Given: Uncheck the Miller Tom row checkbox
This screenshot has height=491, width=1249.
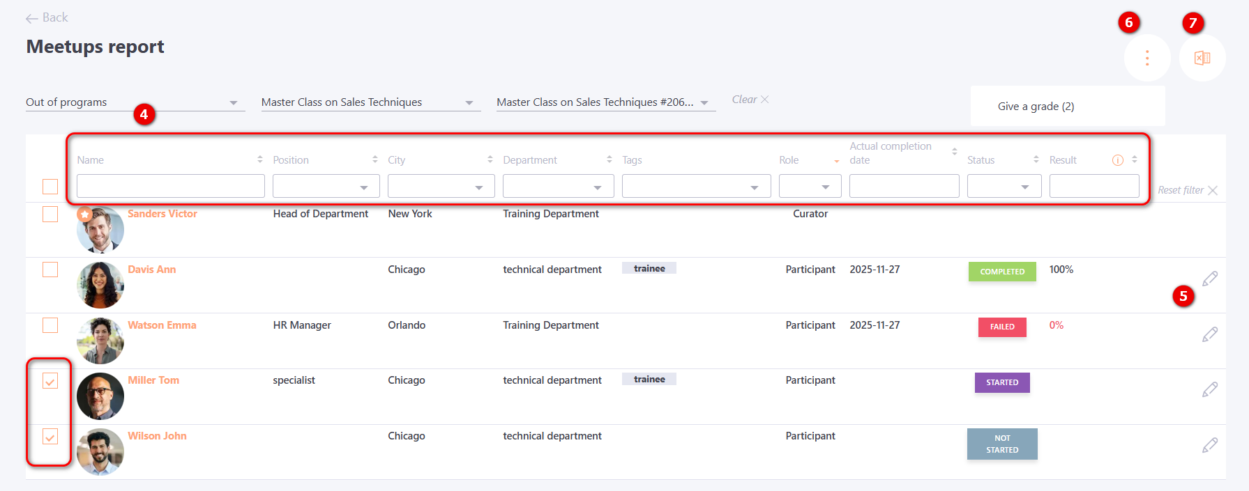Looking at the screenshot, I should pos(50,381).
